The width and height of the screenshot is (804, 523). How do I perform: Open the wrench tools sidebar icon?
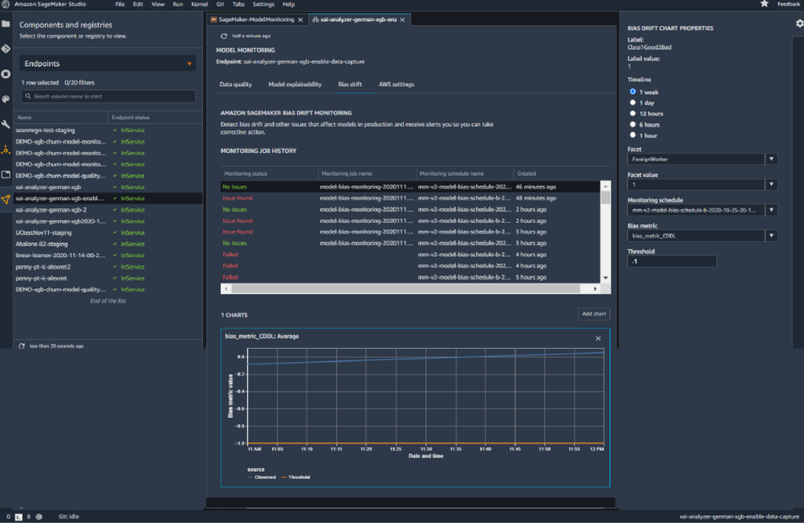(x=6, y=124)
